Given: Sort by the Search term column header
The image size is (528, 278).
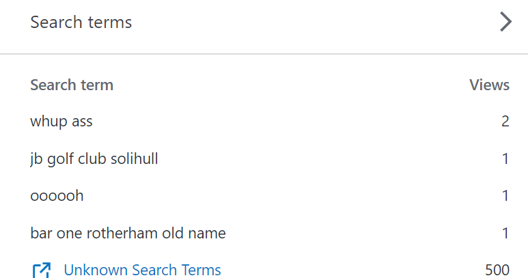Looking at the screenshot, I should pyautogui.click(x=72, y=85).
